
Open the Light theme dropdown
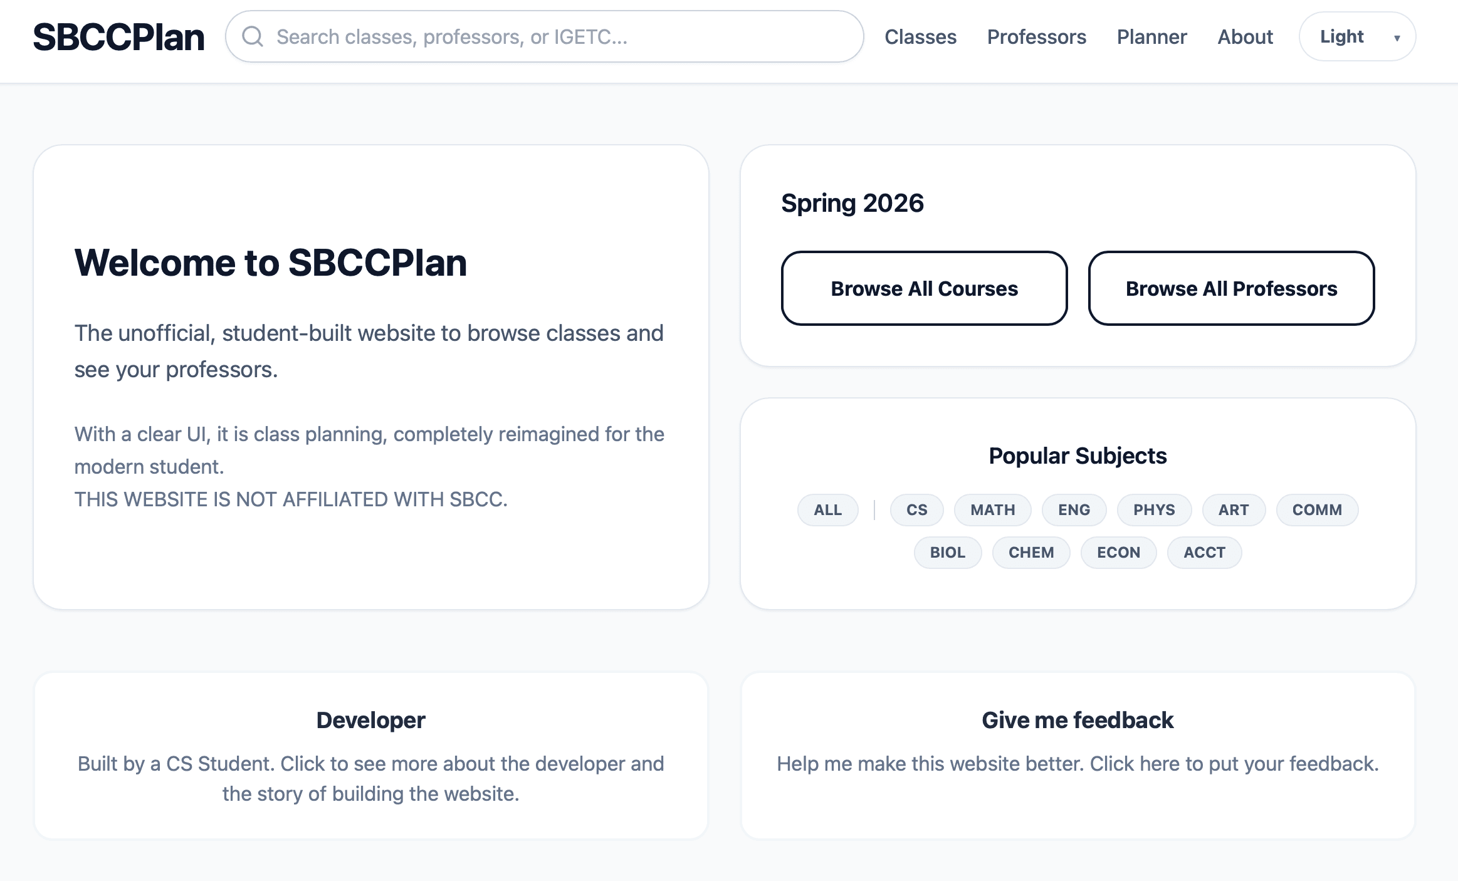pos(1341,36)
